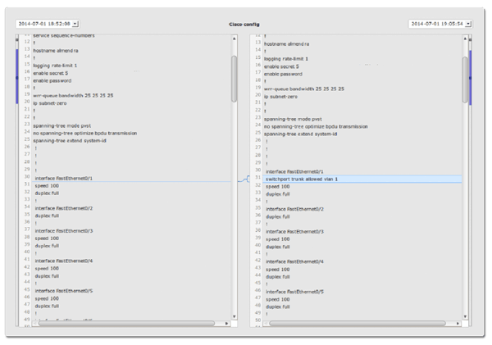The image size is (492, 345).
Task: Click 'interface FastEthernet0/2' in the right pane
Action: click(x=294, y=209)
